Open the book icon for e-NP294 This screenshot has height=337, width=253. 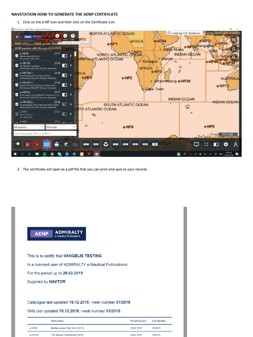(65, 94)
